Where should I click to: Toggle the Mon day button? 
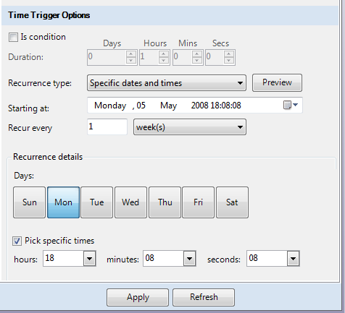pos(63,202)
